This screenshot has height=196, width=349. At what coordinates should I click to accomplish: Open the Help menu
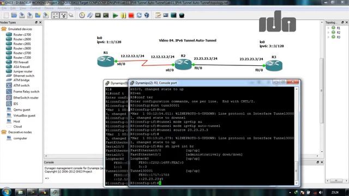pos(77,8)
